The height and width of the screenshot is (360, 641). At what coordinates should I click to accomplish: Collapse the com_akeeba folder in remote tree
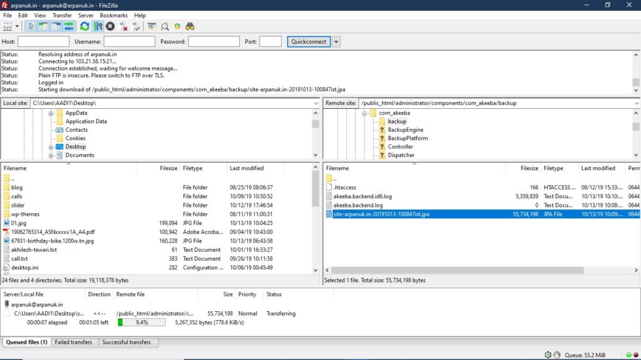coord(364,114)
